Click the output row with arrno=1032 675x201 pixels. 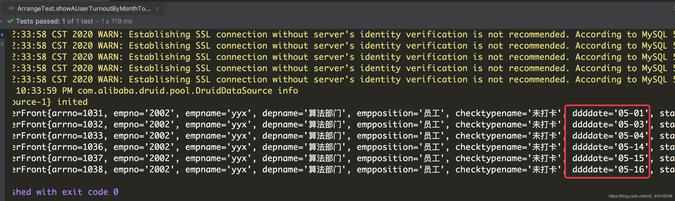[343, 124]
